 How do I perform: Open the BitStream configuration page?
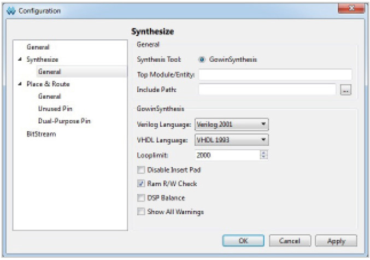tap(41, 133)
